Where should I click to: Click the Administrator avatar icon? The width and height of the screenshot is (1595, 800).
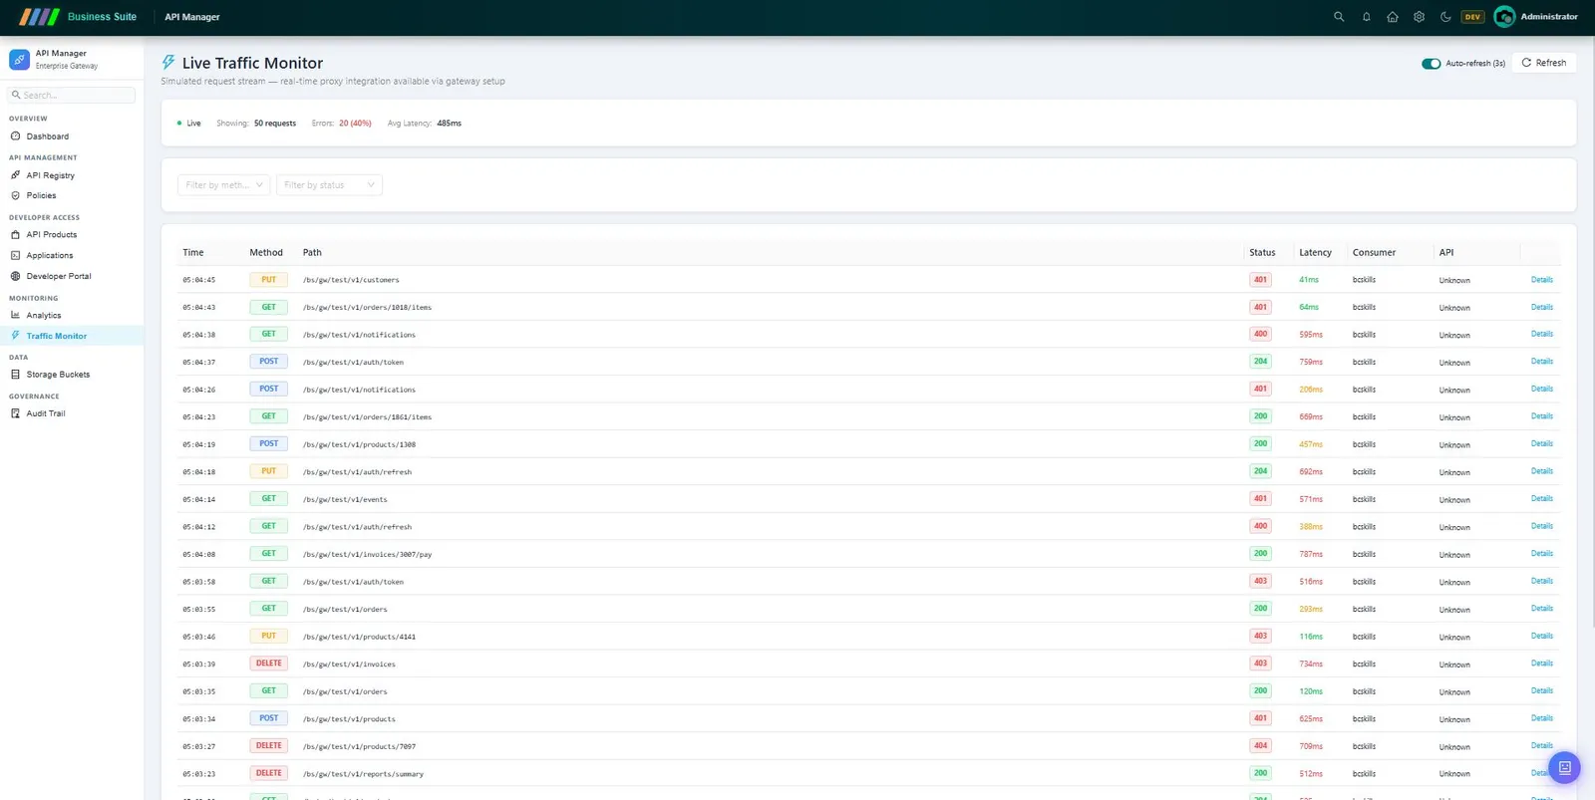pos(1504,17)
